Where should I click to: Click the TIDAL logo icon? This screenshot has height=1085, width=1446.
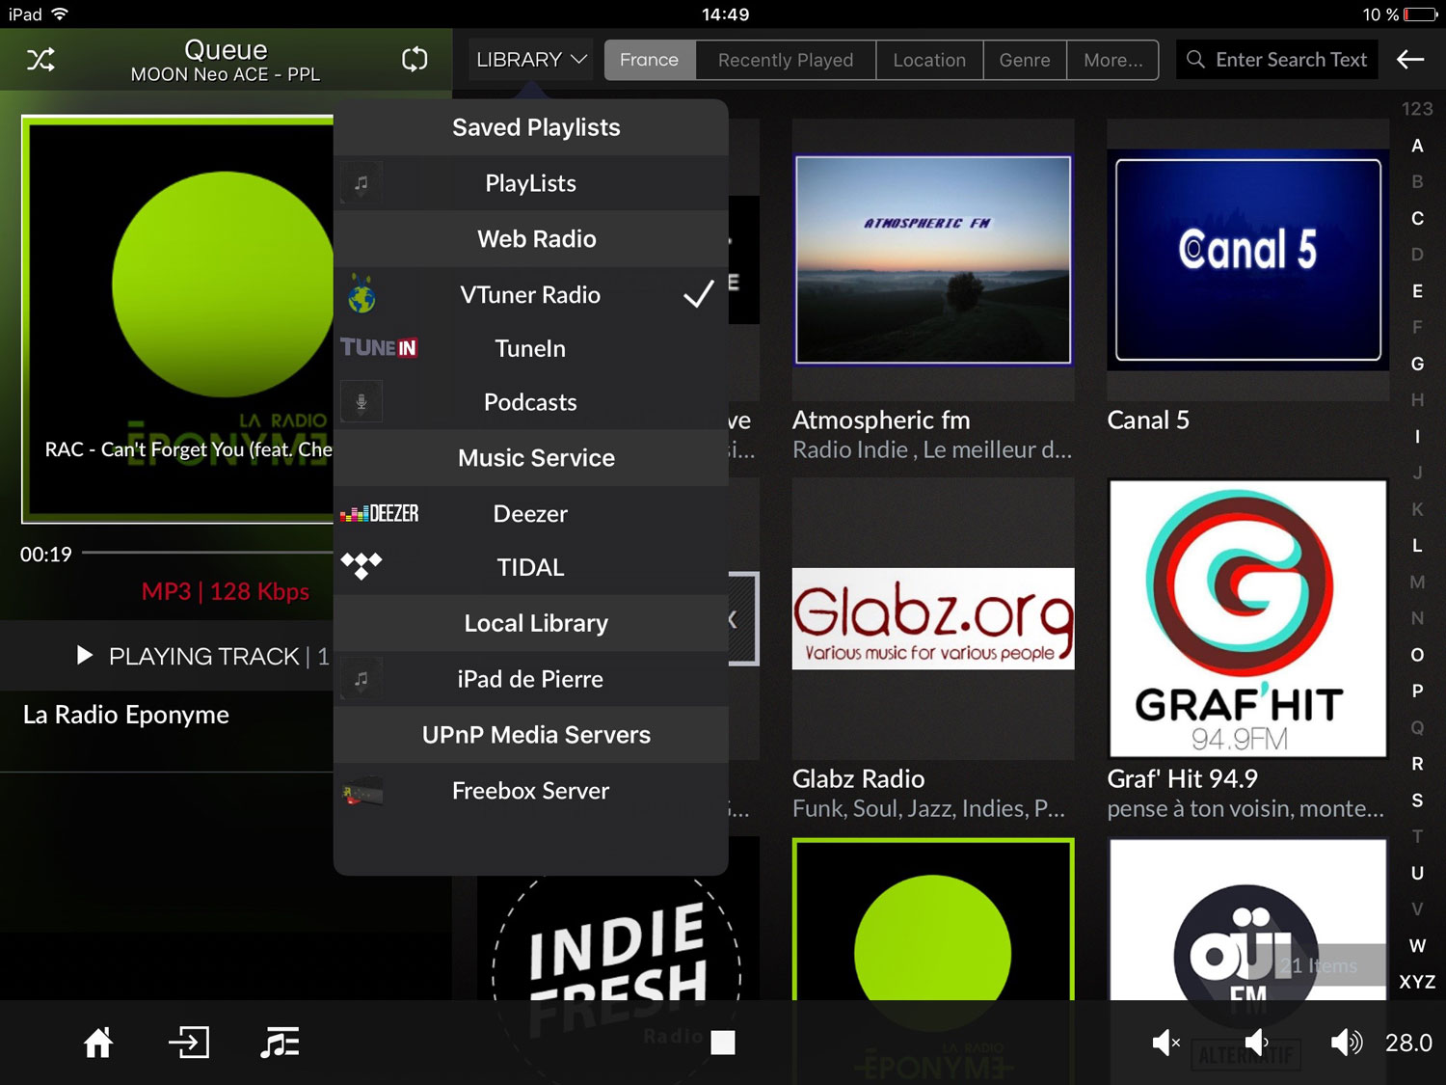pyautogui.click(x=361, y=566)
